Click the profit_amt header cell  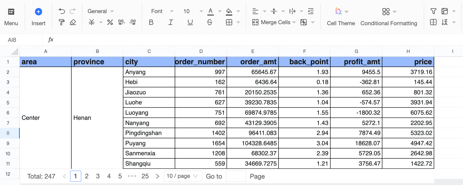pos(356,62)
